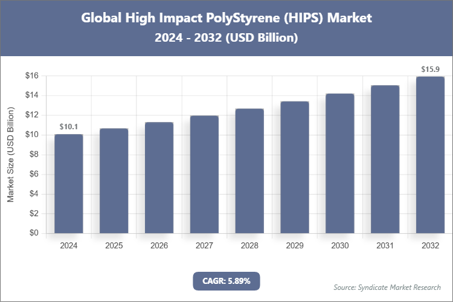The width and height of the screenshot is (453, 302).
Task: Click the 2030 x-axis year label
Action: pyautogui.click(x=339, y=246)
